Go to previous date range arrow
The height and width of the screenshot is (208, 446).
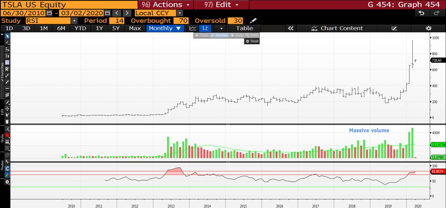point(116,13)
